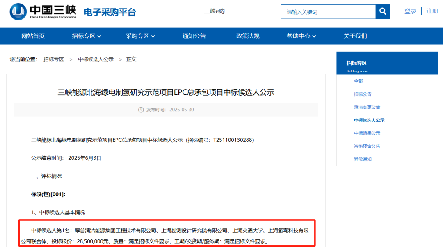Click the 公示结束时间 2025年6月3日 line

point(66,158)
